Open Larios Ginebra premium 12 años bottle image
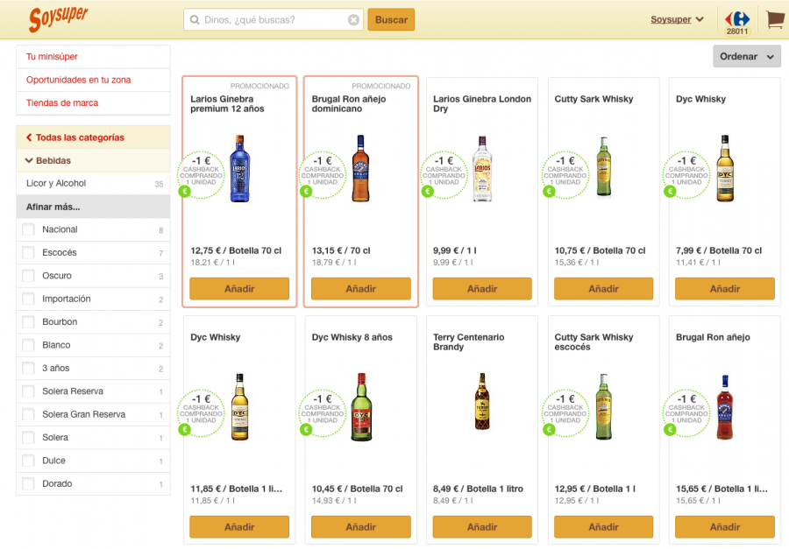 [x=240, y=168]
